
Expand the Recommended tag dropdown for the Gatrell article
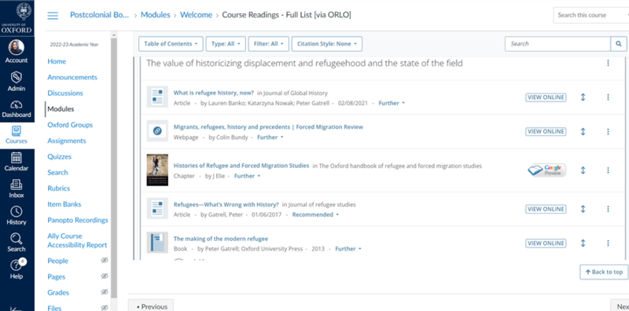(315, 215)
